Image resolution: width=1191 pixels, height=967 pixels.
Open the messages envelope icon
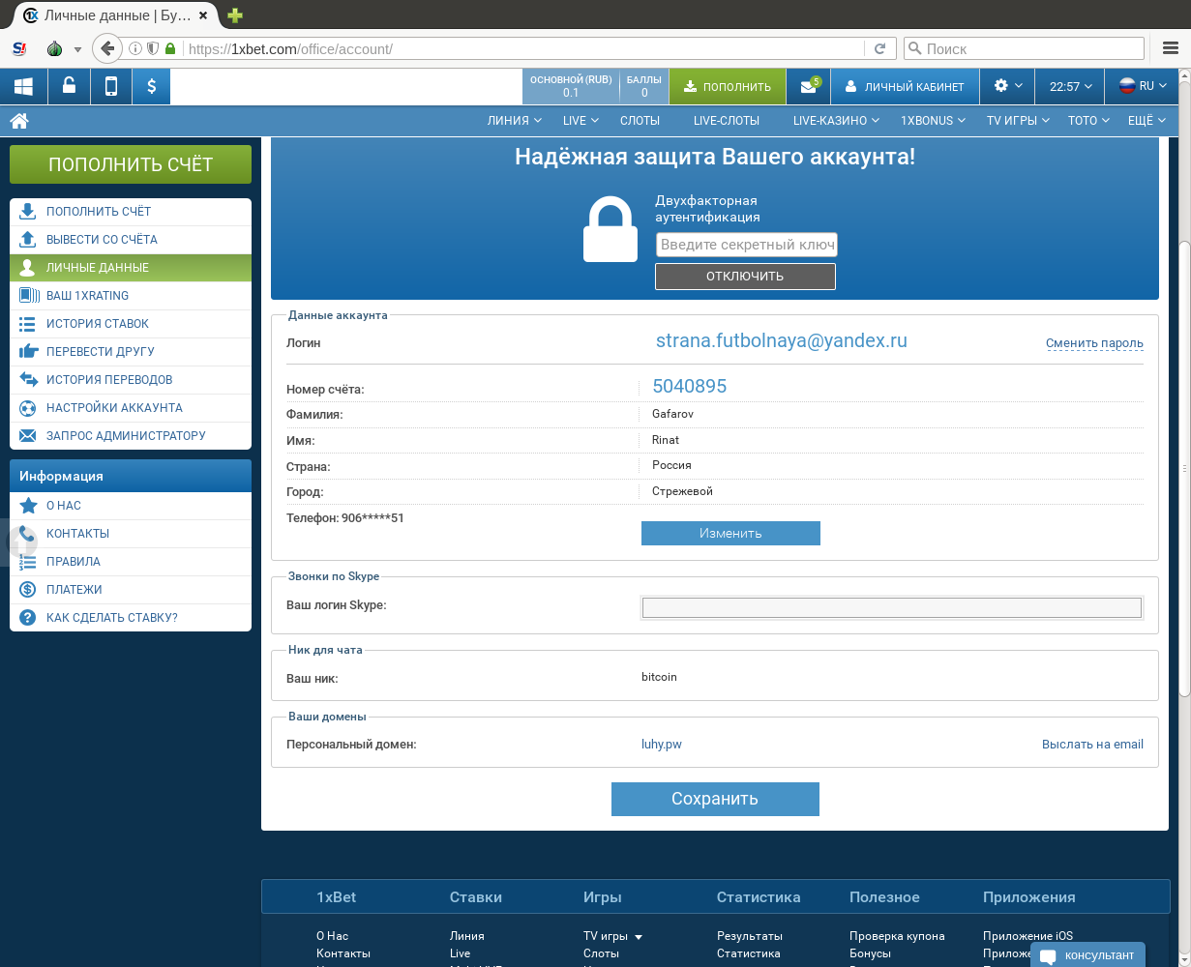click(809, 86)
